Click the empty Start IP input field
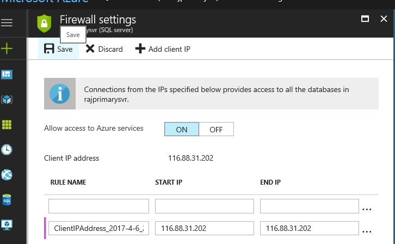The image size is (395, 244). pos(204,206)
